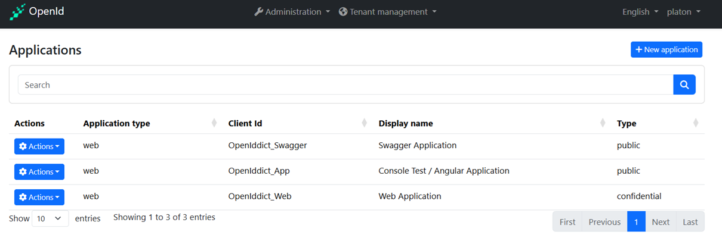Screen dimensions: 722x241
Task: Sort by Type column arrows
Action: (x=695, y=123)
